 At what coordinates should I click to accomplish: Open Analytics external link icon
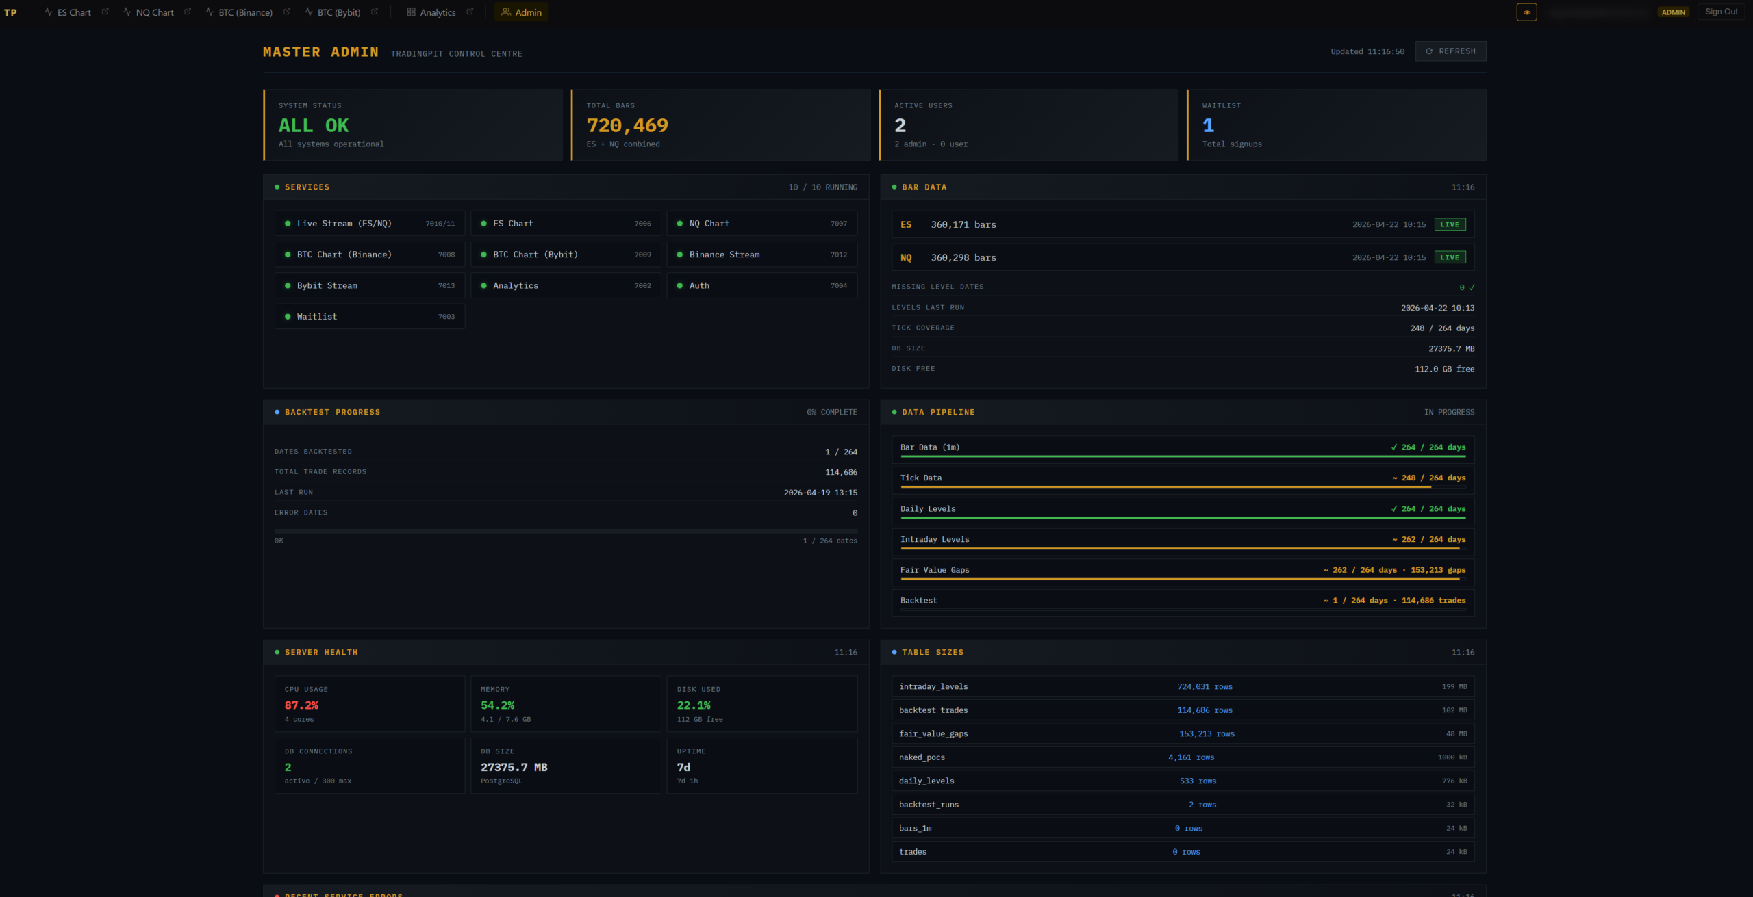point(470,12)
